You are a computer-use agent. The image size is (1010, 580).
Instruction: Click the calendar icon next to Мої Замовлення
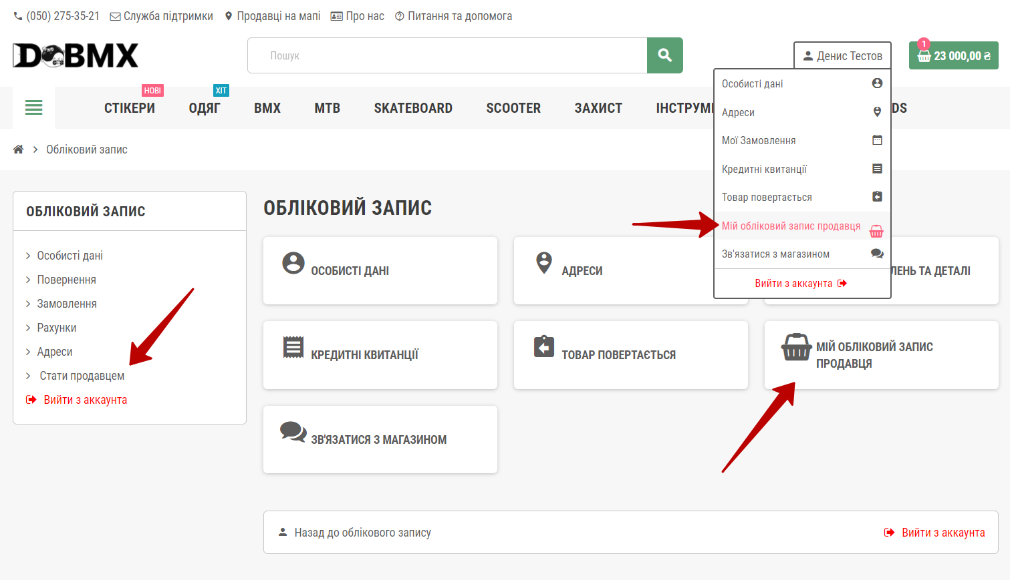(x=877, y=140)
